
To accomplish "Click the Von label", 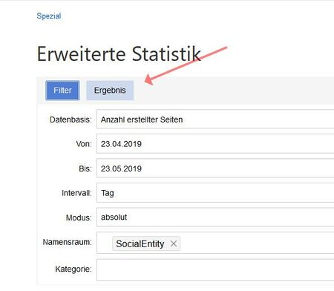I will 84,144.
